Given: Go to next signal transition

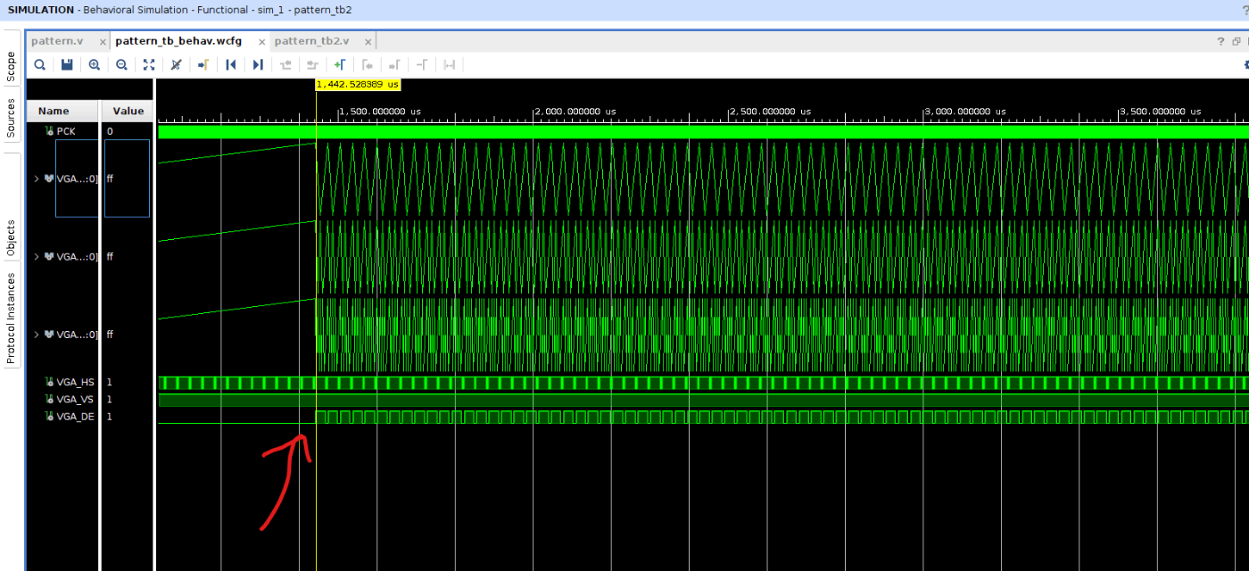Looking at the screenshot, I should click(x=312, y=64).
